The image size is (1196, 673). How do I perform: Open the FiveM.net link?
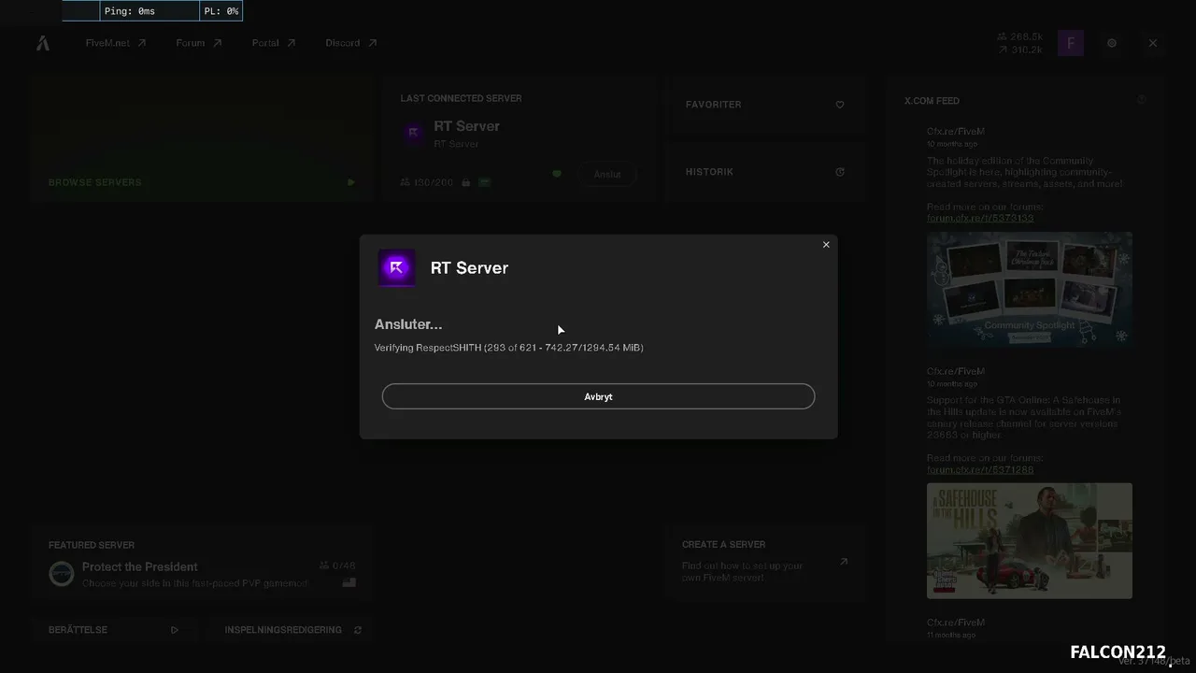[x=116, y=43]
